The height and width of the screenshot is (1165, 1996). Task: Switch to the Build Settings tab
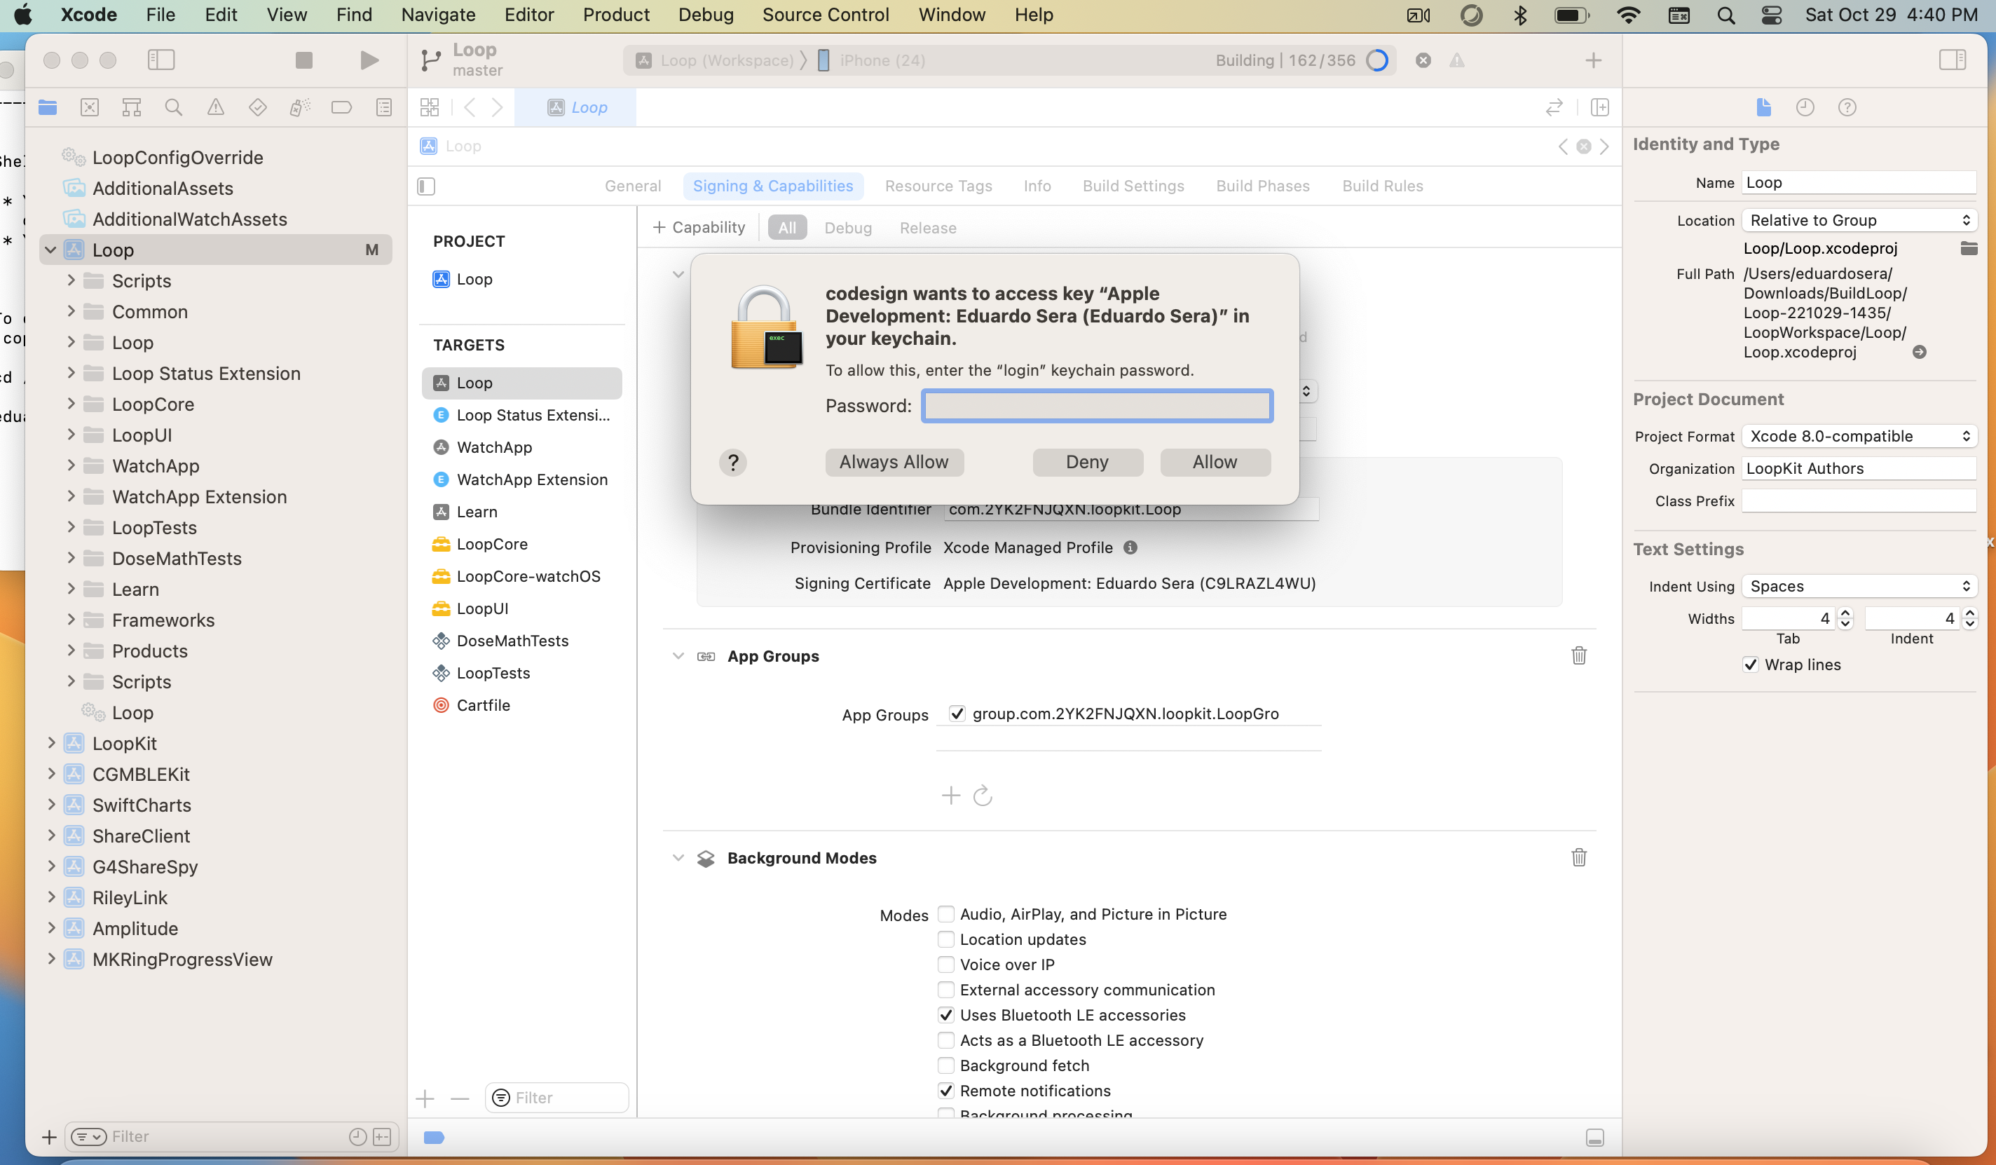1133,185
